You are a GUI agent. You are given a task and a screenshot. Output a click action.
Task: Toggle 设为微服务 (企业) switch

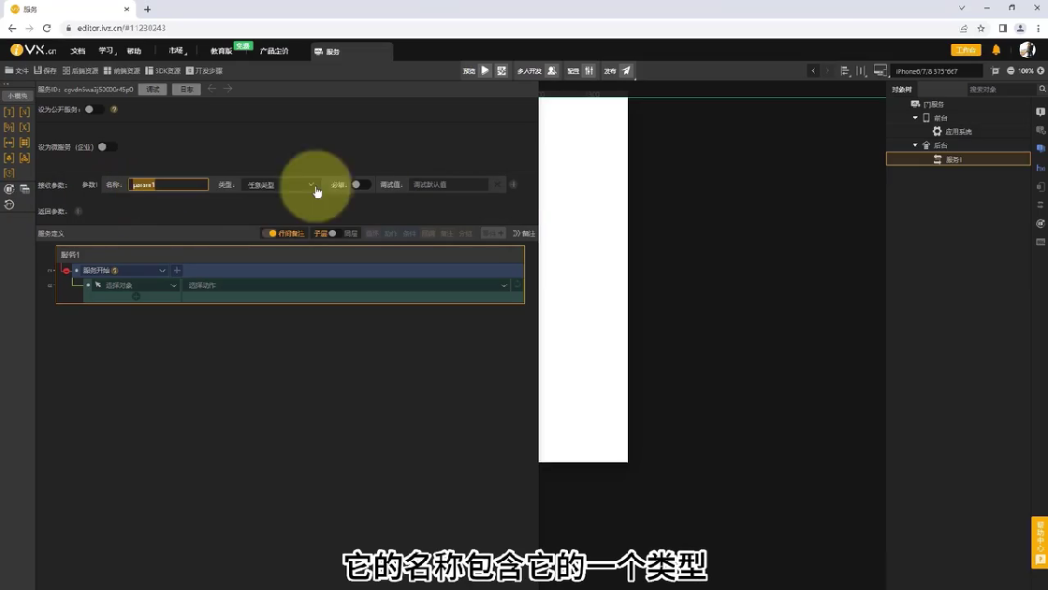coord(107,147)
